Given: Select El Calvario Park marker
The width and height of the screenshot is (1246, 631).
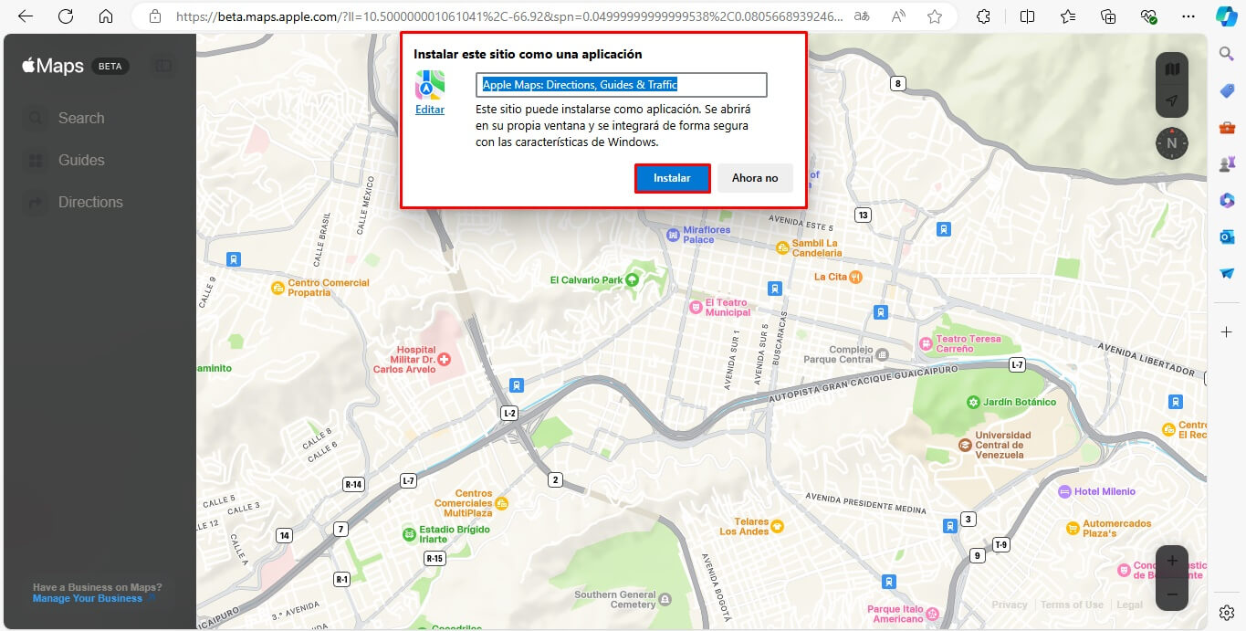Looking at the screenshot, I should coord(632,279).
